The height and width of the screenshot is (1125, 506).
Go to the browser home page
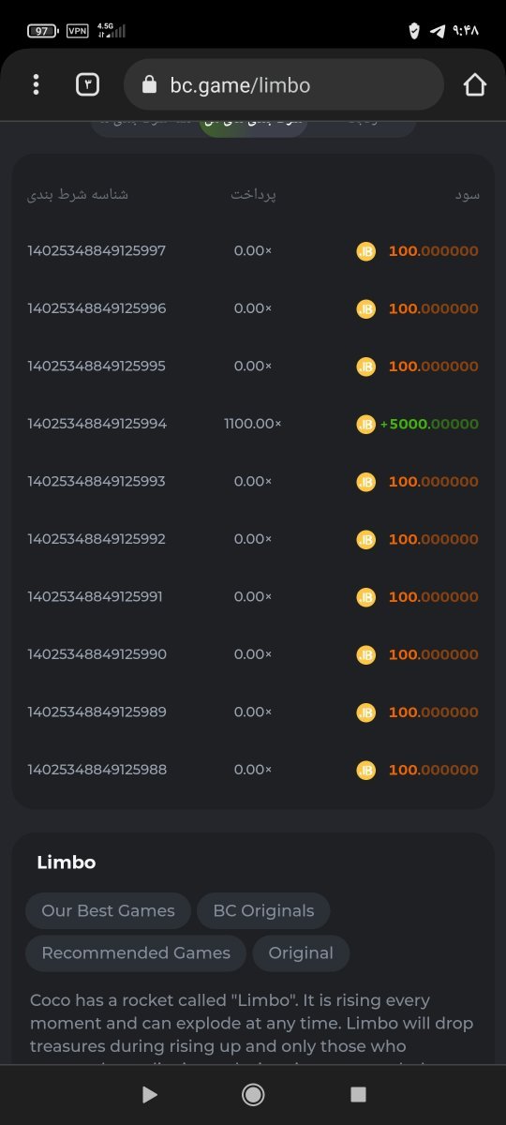475,85
